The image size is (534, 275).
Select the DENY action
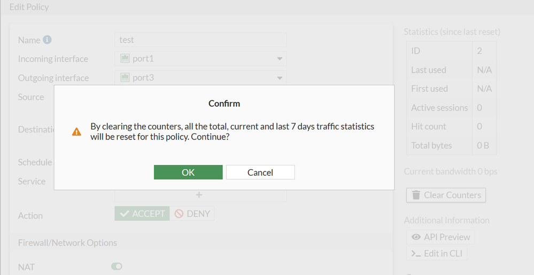point(192,214)
